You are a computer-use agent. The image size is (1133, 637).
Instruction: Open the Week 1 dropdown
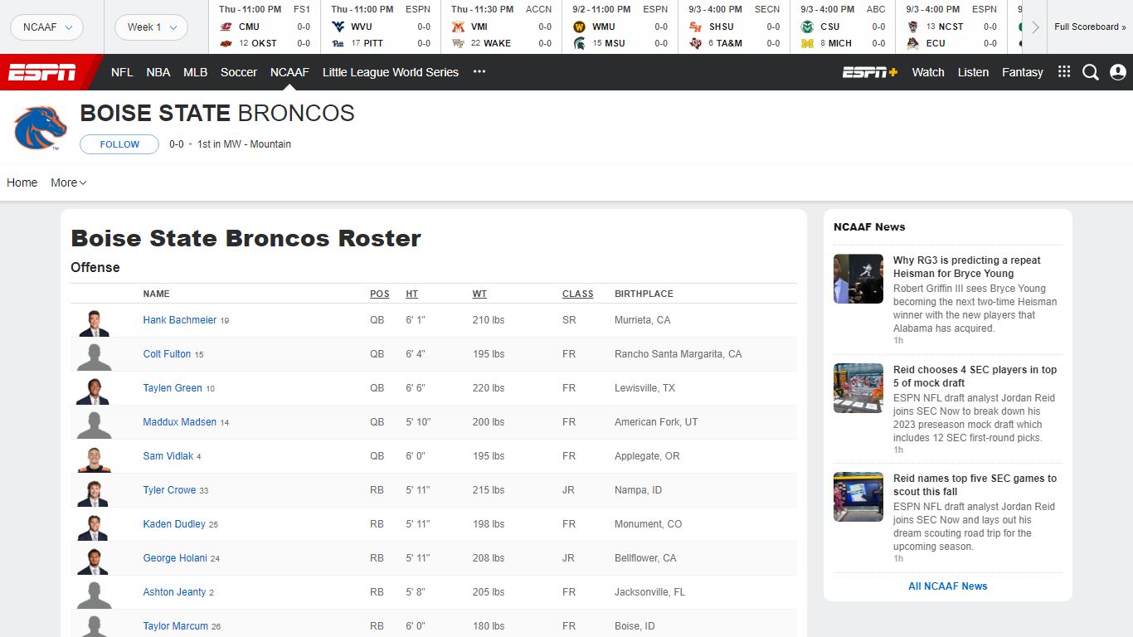point(151,27)
